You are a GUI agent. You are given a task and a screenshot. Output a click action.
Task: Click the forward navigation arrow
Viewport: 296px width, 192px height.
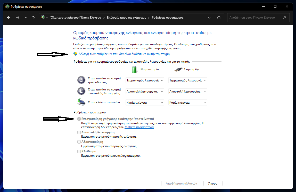pyautogui.click(x=18, y=18)
